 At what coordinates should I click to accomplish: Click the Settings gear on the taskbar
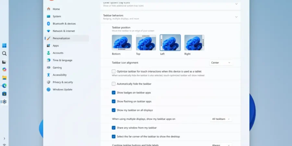pyautogui.click(x=4, y=102)
